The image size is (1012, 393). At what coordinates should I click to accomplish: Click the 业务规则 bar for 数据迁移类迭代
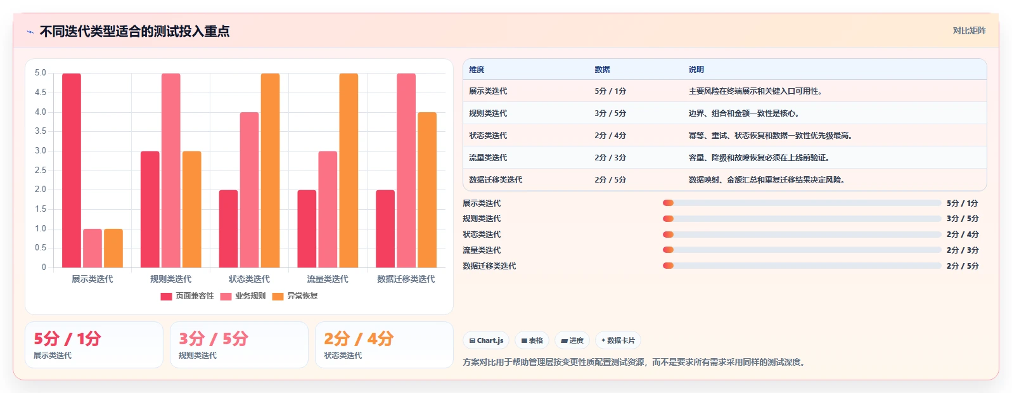(x=406, y=171)
